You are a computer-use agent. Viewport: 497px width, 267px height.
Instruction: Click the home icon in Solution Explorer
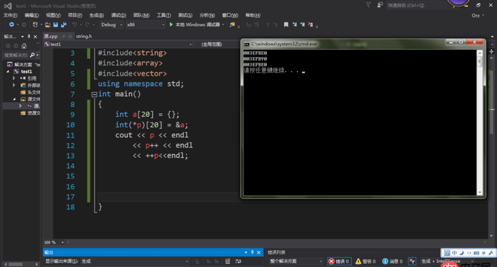[x=24, y=46]
